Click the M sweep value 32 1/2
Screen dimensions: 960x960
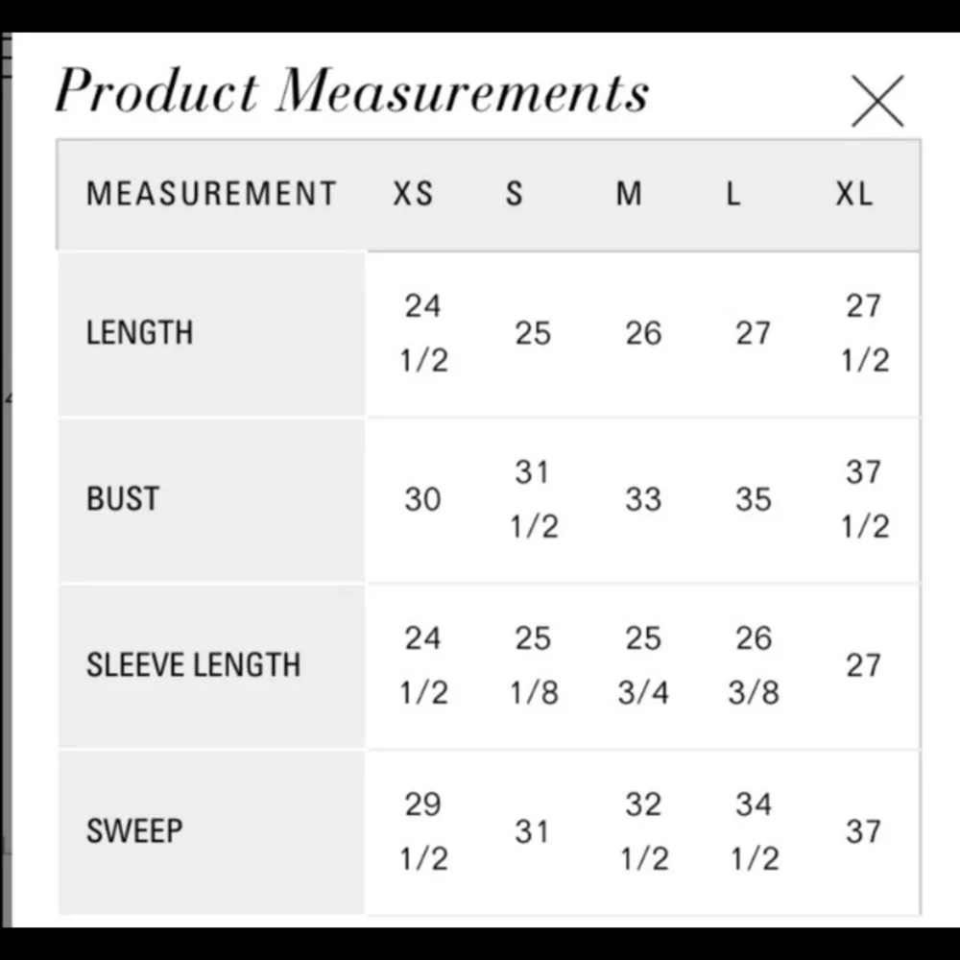(643, 831)
